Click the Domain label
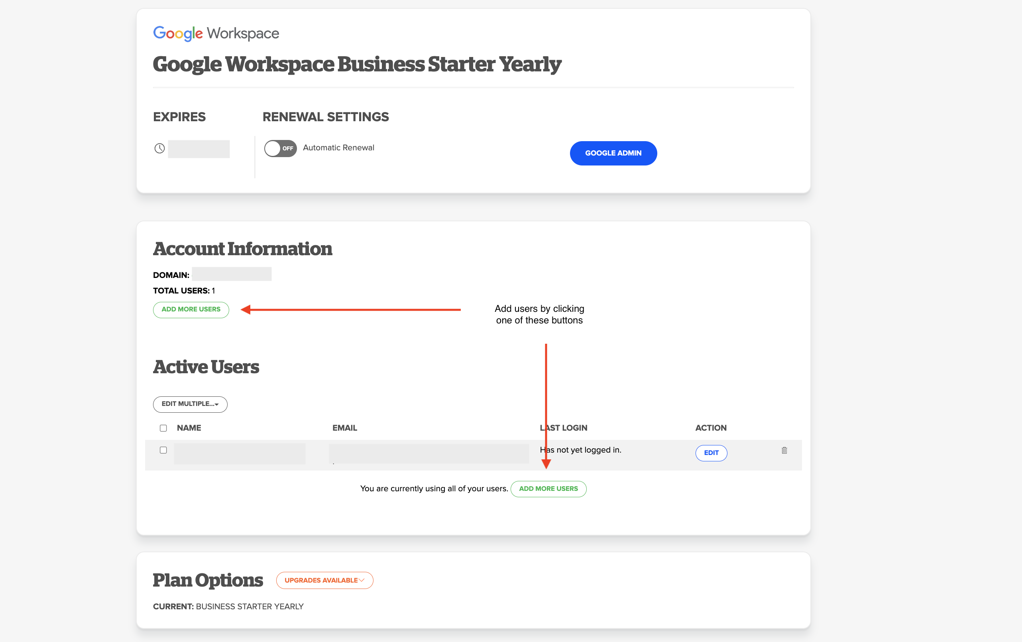 [x=171, y=275]
